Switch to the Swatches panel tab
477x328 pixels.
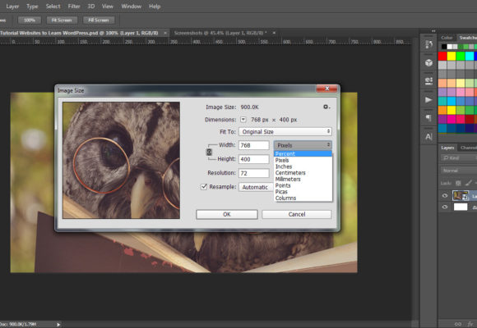tap(467, 38)
